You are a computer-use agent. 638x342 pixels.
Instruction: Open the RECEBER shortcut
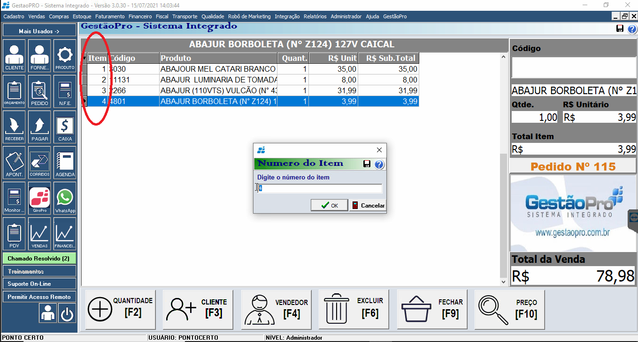pyautogui.click(x=15, y=126)
